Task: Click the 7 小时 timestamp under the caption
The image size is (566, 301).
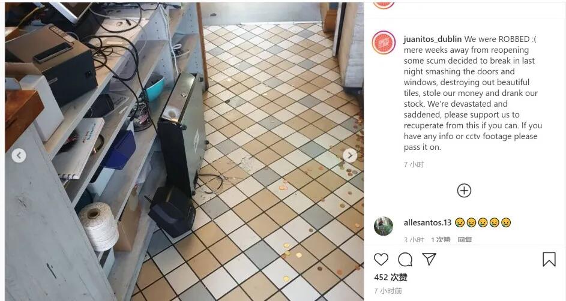Action: tap(414, 164)
